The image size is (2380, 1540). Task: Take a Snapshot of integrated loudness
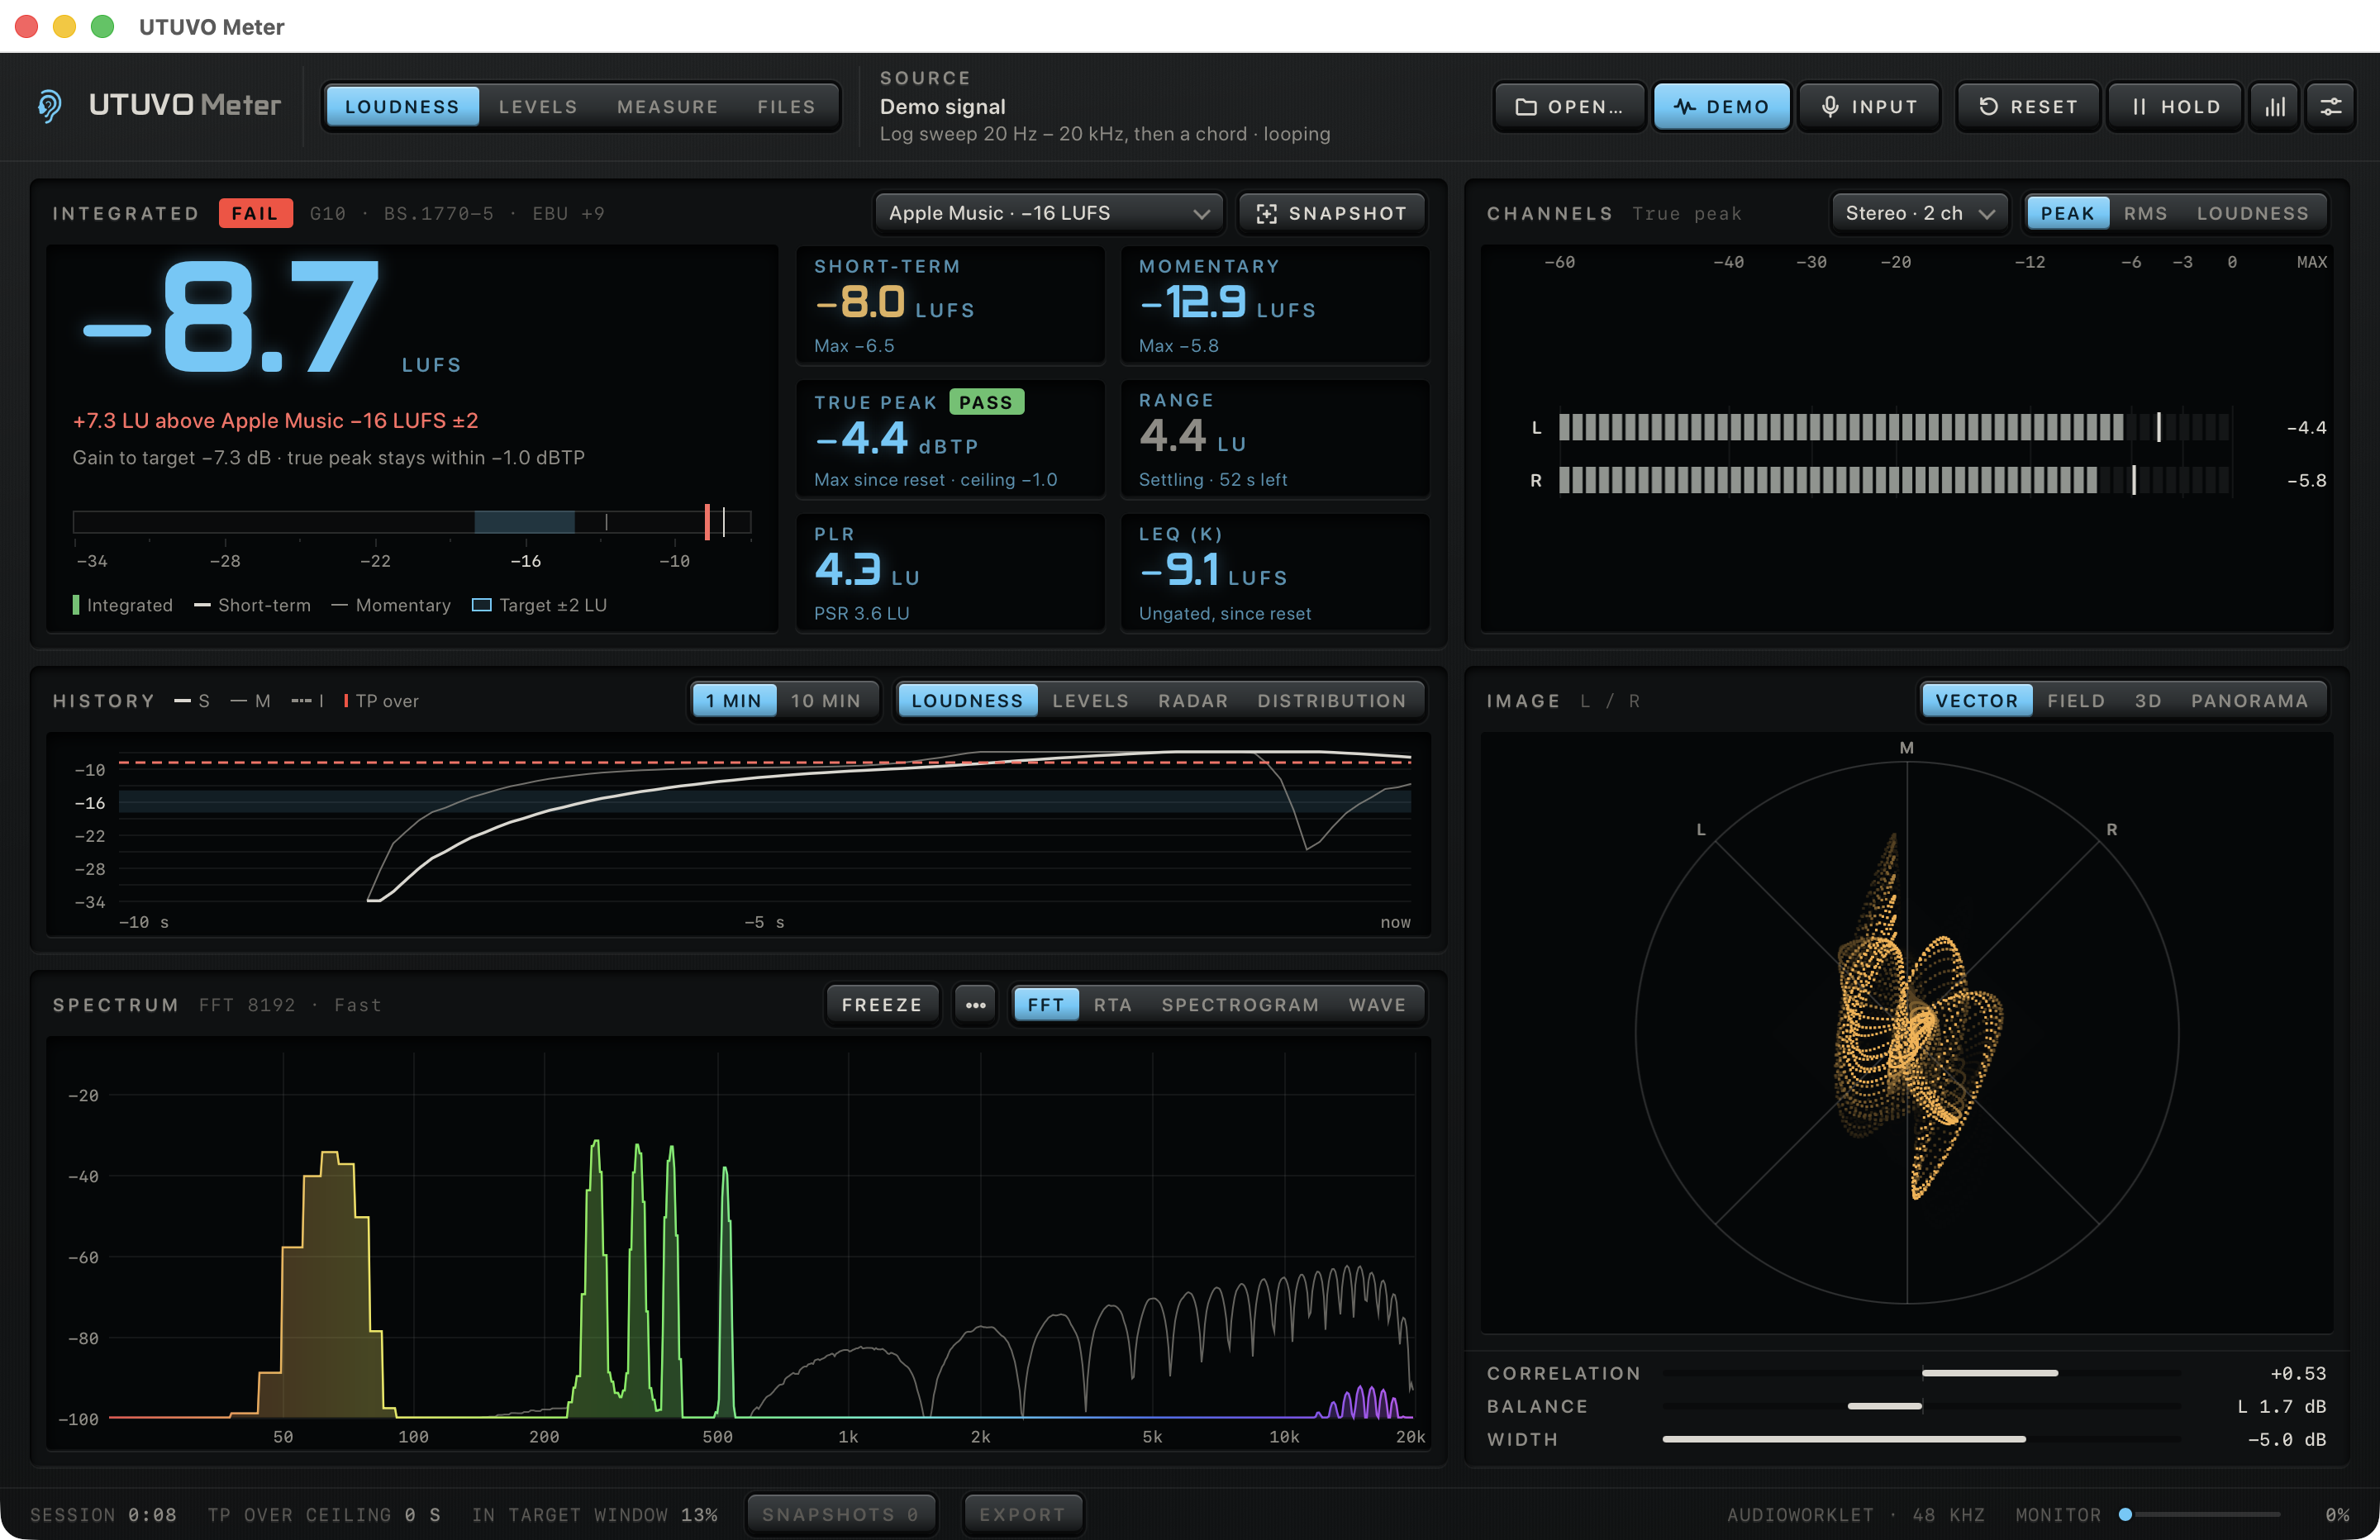[x=1332, y=213]
